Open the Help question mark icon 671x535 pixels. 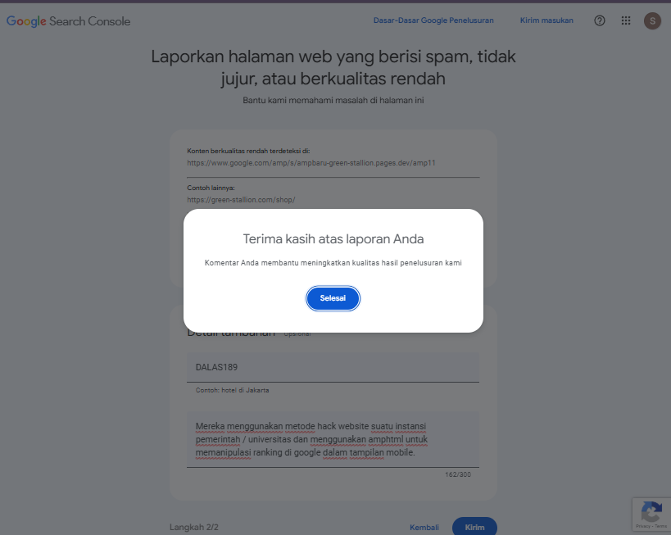click(x=600, y=20)
